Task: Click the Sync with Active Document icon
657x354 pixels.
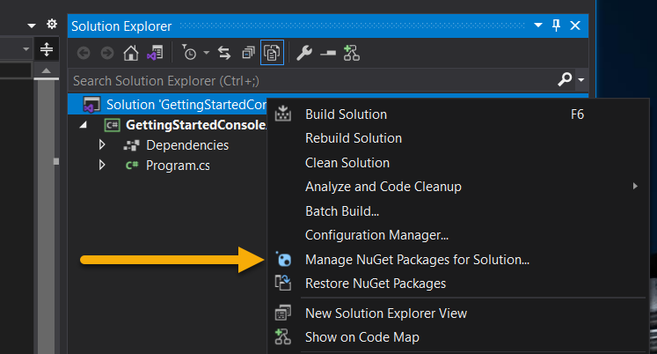Action: [224, 54]
